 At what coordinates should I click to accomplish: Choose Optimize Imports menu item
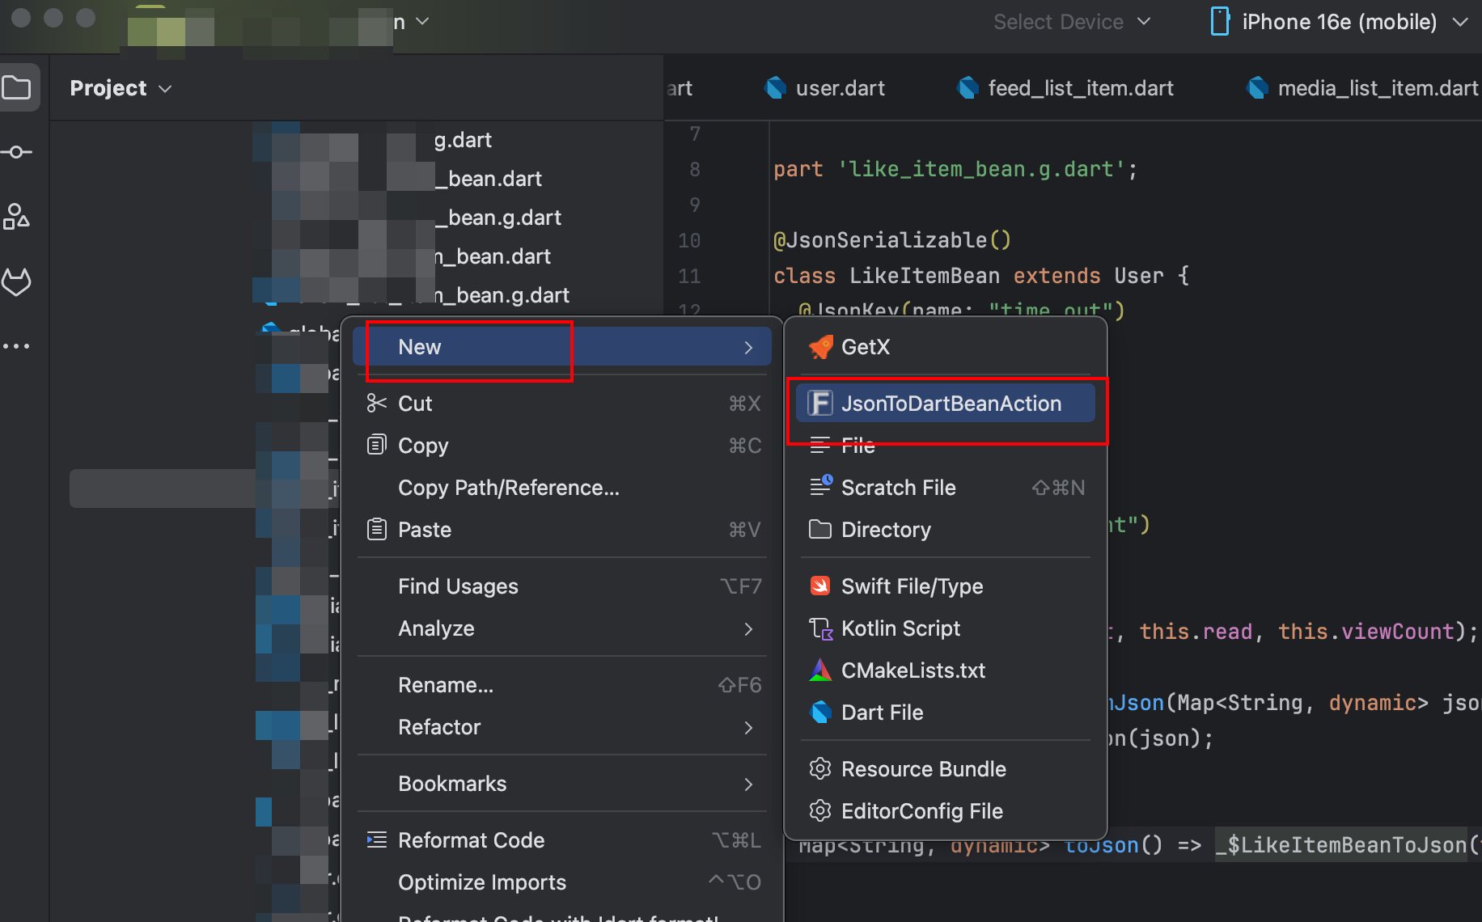click(x=561, y=882)
